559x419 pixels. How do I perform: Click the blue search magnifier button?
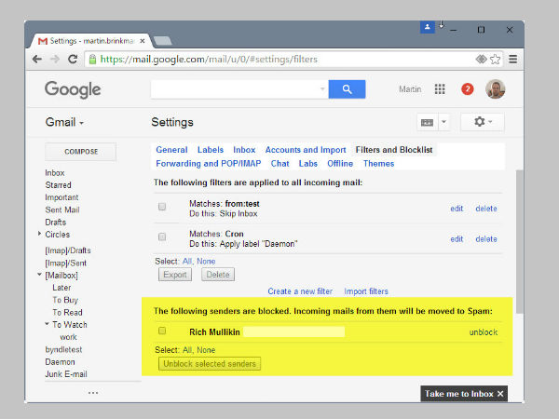pos(347,89)
